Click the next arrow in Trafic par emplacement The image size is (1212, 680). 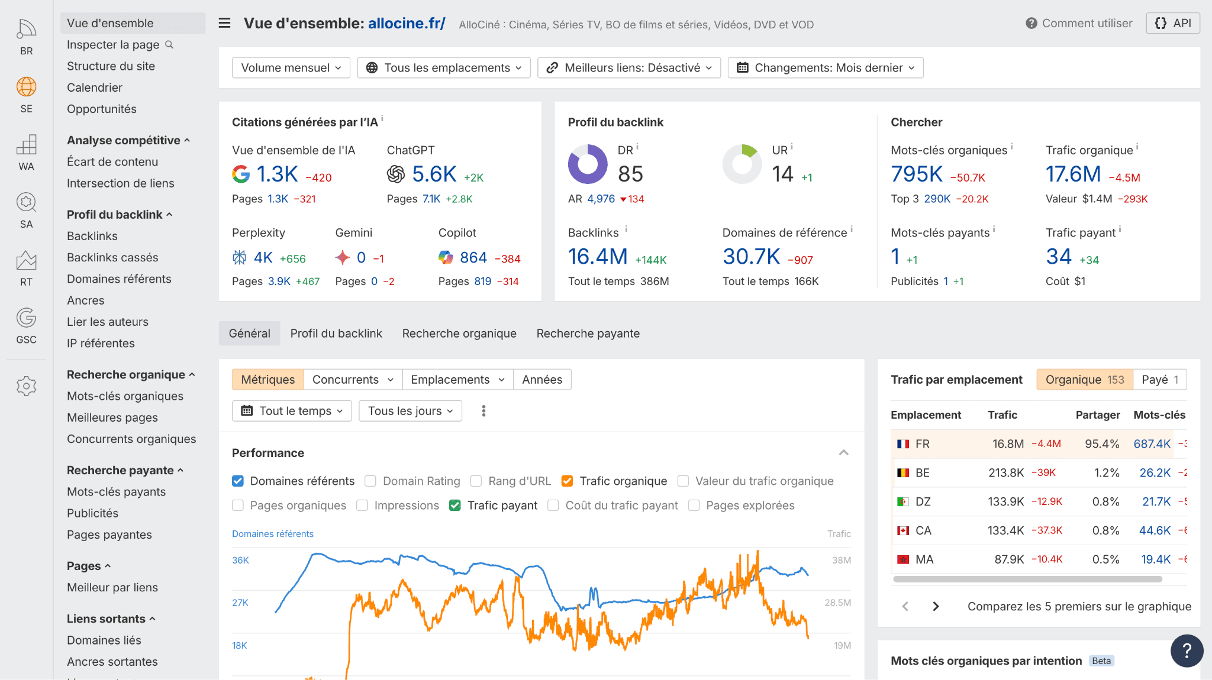936,606
